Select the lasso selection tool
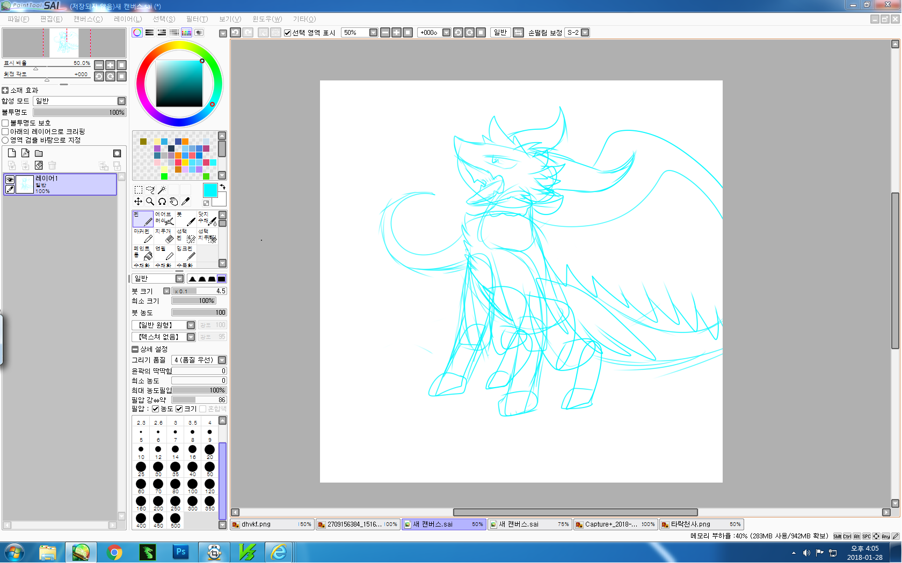This screenshot has height=563, width=902. tap(150, 190)
